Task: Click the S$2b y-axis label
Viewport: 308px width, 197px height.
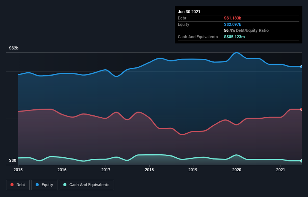Action: (14, 48)
